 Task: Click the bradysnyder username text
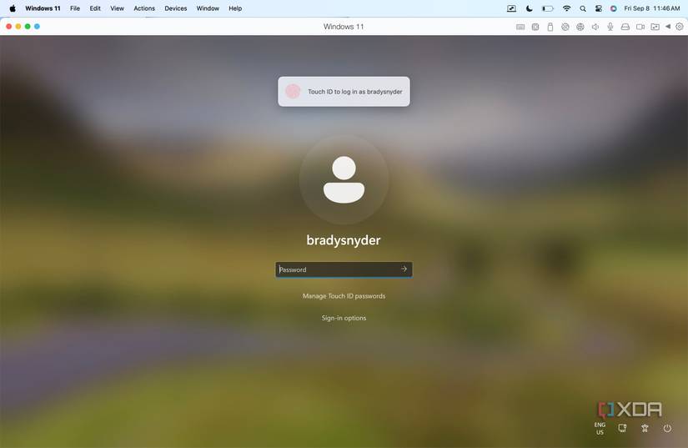click(x=344, y=240)
